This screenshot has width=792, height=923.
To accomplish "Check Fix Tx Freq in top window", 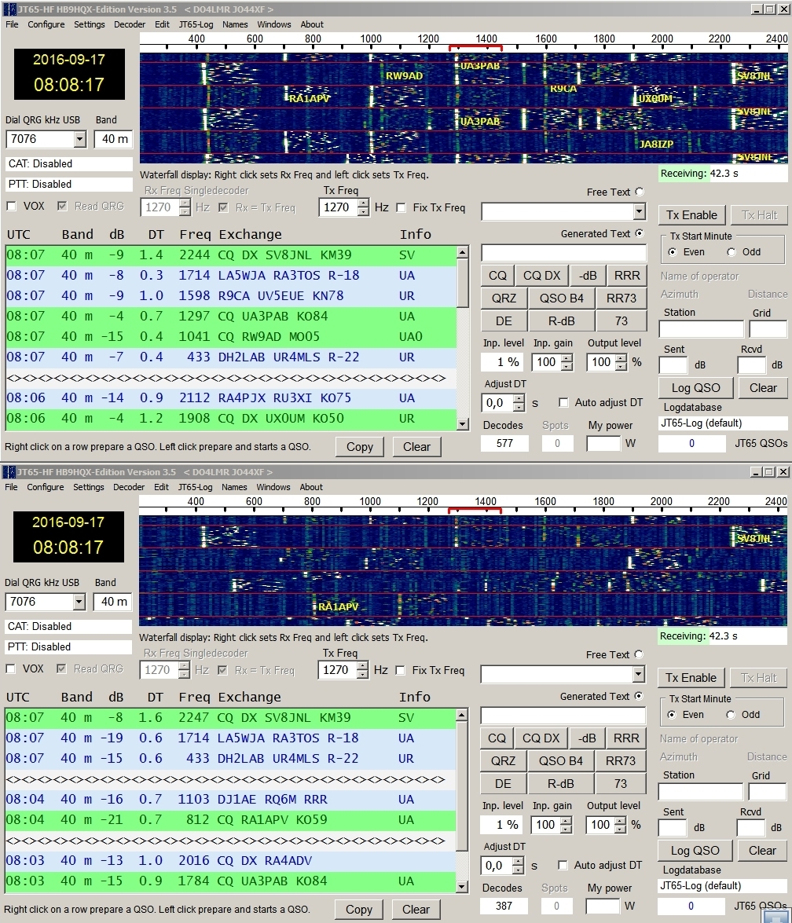I will point(401,208).
